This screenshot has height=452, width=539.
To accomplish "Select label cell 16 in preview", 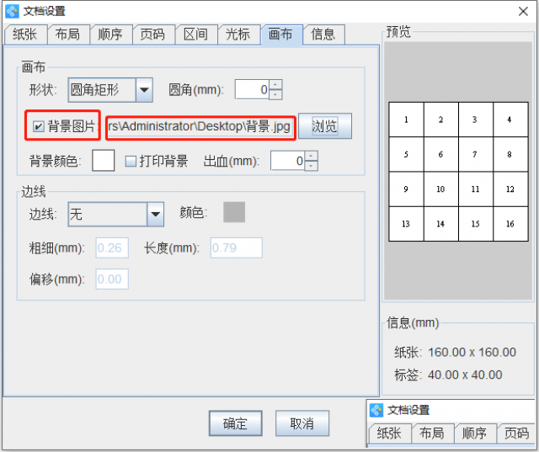I will 510,224.
